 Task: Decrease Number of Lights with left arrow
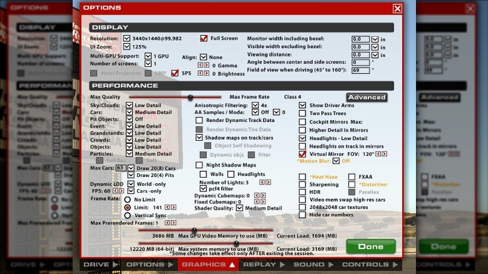click(262, 182)
